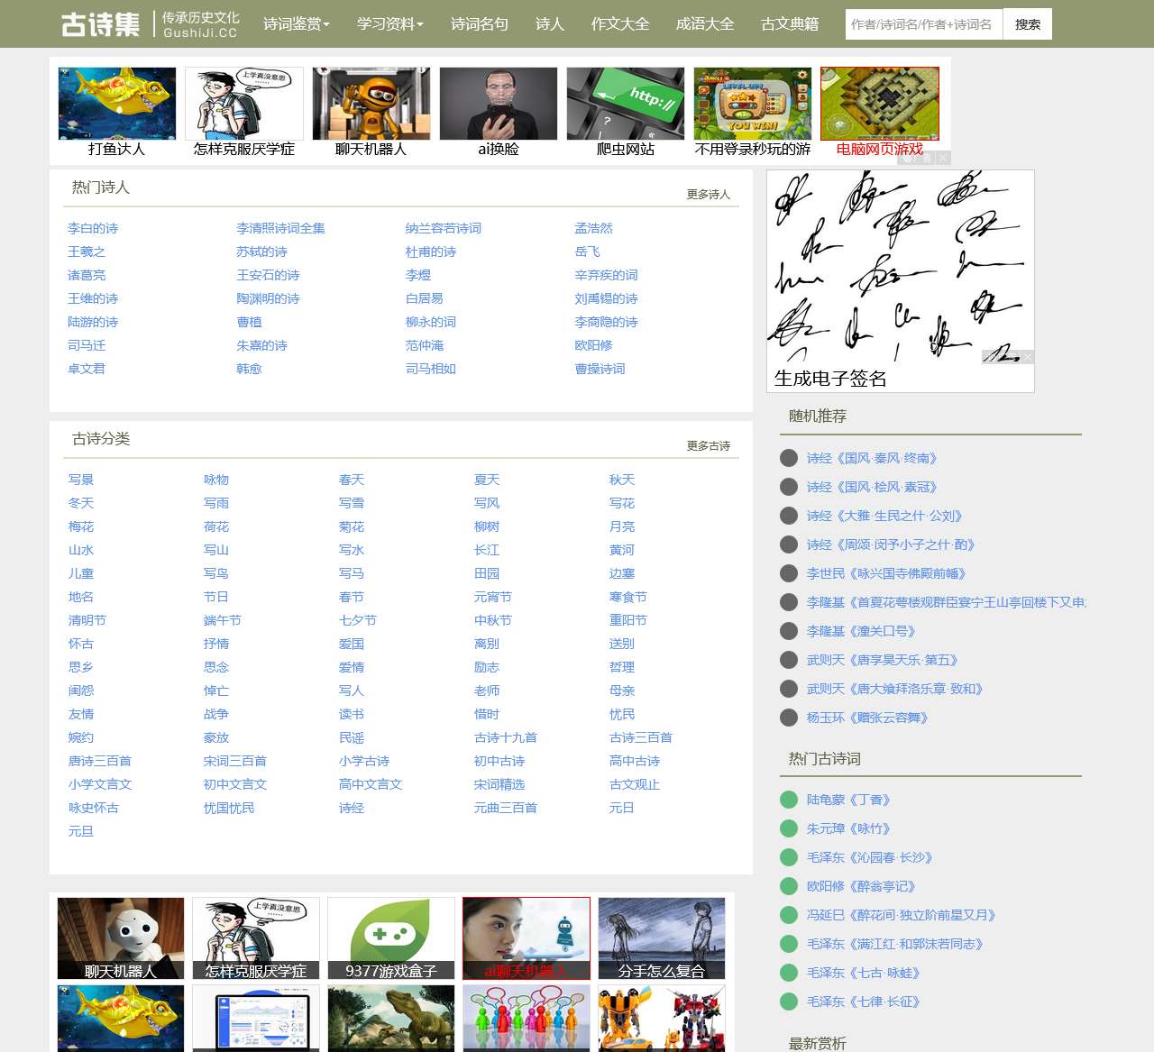This screenshot has width=1154, height=1052.
Task: Open the 生成电子签名 signature ad image
Action: (900, 280)
